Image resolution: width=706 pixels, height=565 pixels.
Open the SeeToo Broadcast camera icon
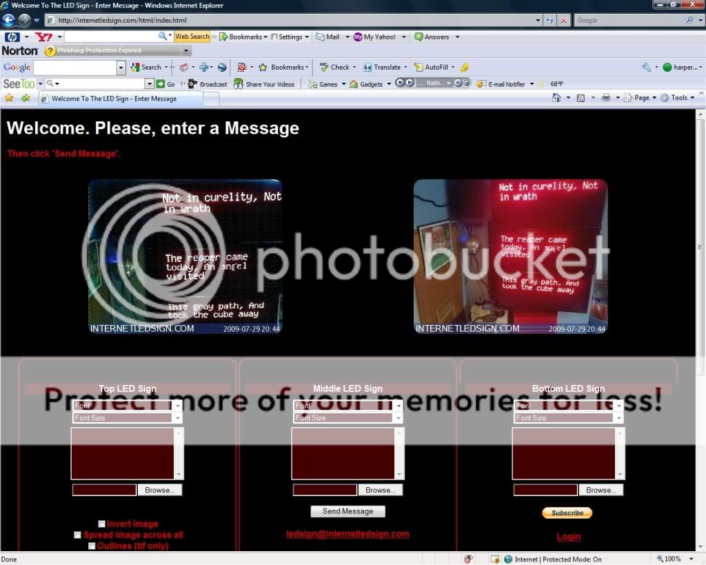192,84
